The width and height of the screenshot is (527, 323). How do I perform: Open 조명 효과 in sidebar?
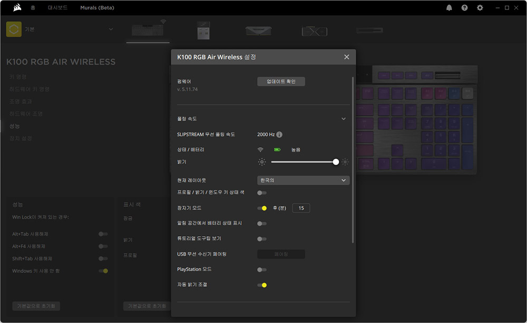[x=21, y=102]
